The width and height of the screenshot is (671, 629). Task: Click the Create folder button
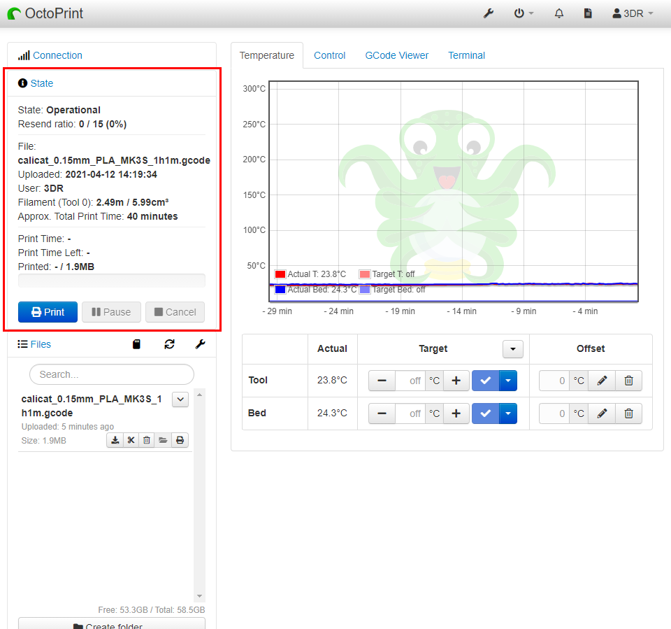(112, 623)
